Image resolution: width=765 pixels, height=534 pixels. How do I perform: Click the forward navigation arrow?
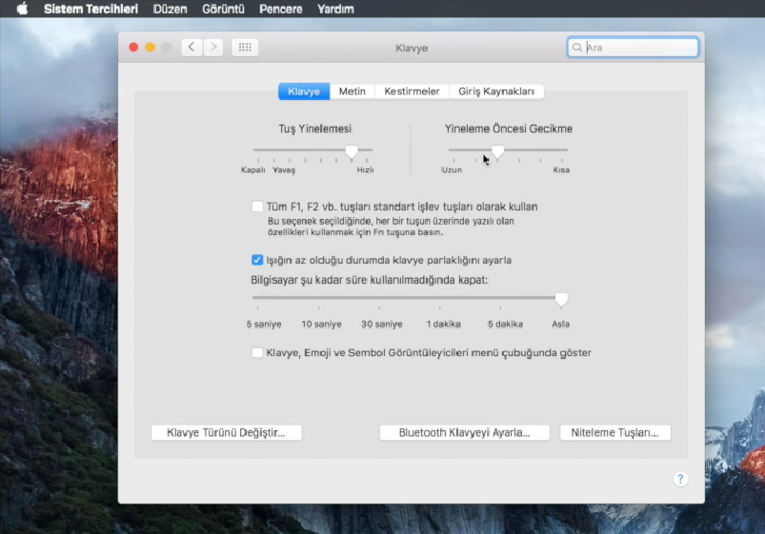pyautogui.click(x=213, y=47)
